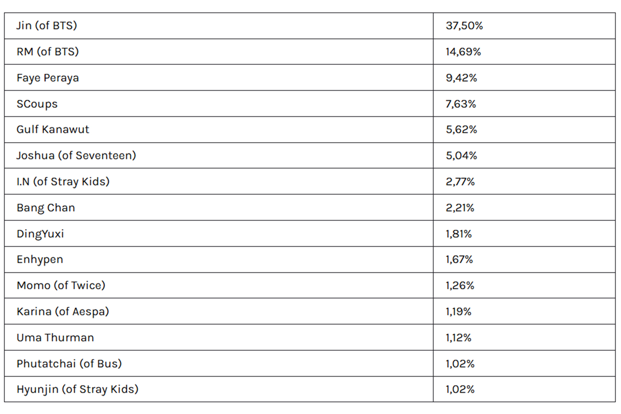Click the DingYuxi row name
Viewport: 621px width, 414px height.
pyautogui.click(x=40, y=234)
